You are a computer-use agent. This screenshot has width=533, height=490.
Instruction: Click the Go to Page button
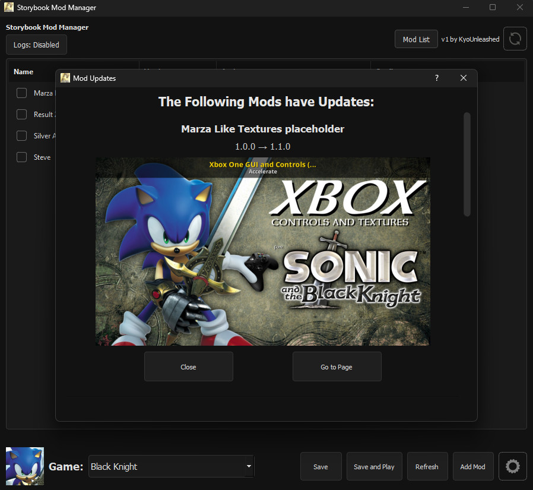pos(337,366)
